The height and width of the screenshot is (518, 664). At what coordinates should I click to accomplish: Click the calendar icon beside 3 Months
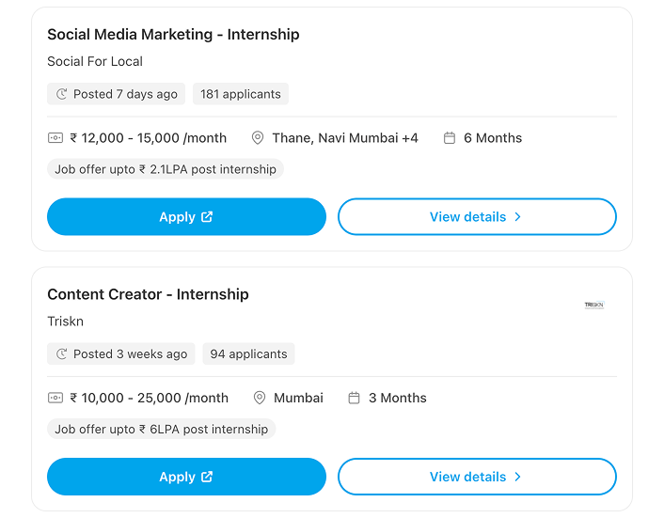click(355, 398)
